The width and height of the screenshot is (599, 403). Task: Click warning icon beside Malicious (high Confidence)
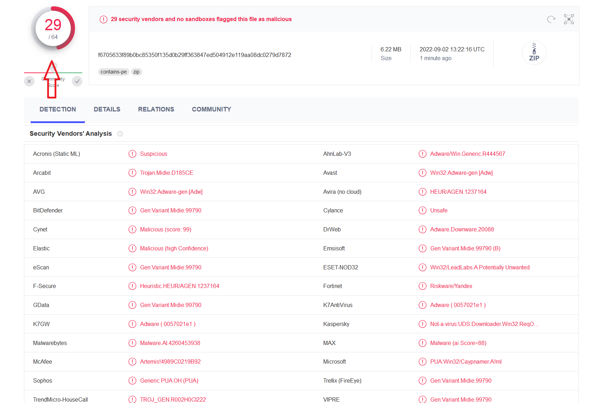point(132,248)
